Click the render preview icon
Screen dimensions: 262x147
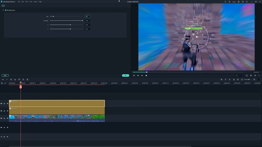[221, 80]
